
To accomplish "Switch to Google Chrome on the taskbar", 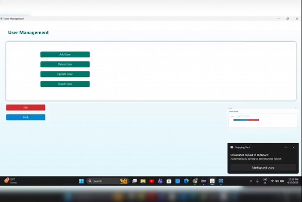I will coord(195,181).
